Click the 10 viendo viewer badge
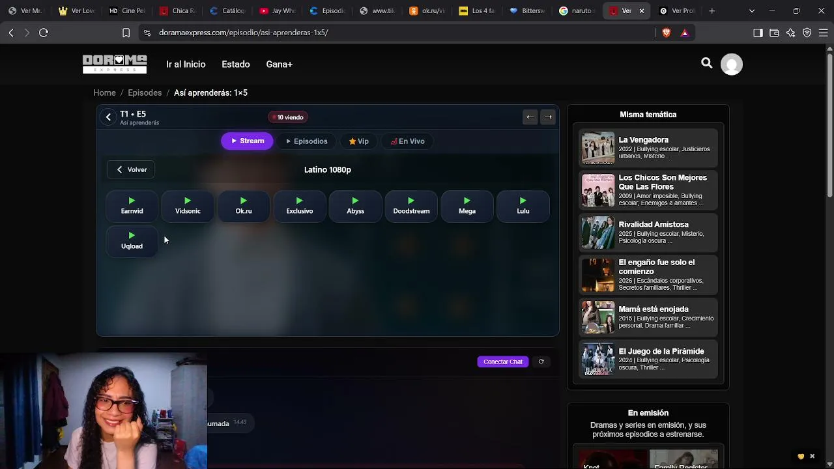Viewport: 834px width, 469px height. (287, 117)
